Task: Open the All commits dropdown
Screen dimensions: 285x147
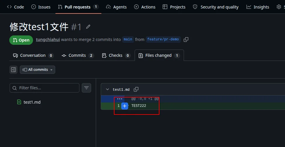Action: 37,70
